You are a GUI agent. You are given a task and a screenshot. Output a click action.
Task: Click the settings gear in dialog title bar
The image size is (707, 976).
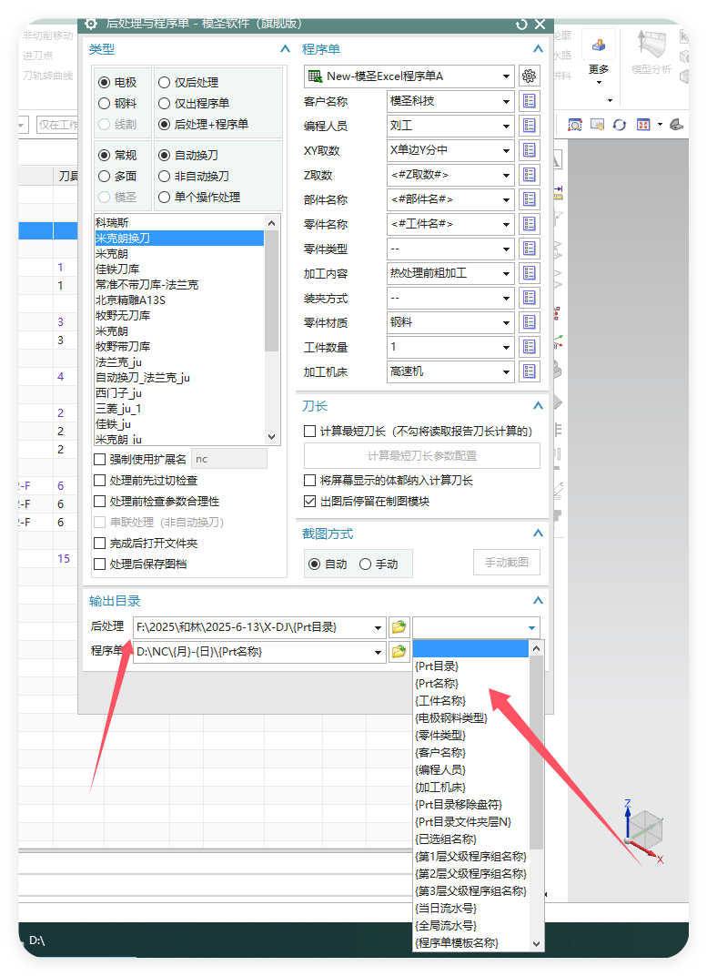(91, 24)
